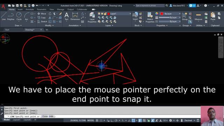Switch to the Parametric ribbon tab
This screenshot has width=224, height=126.
click(42, 9)
